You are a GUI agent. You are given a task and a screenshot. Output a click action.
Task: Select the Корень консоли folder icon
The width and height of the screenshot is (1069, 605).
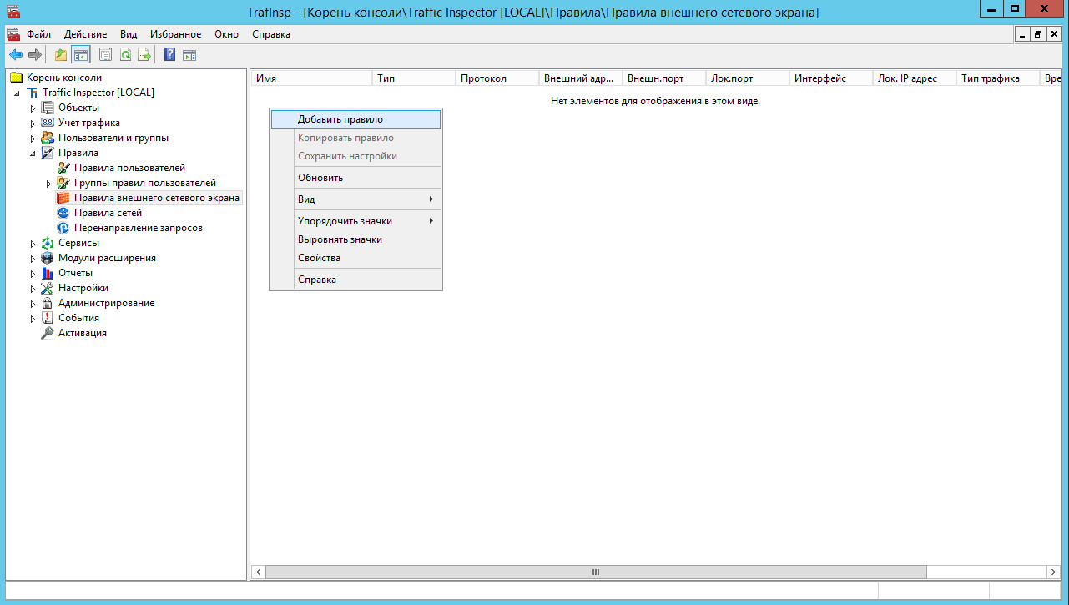click(x=16, y=78)
